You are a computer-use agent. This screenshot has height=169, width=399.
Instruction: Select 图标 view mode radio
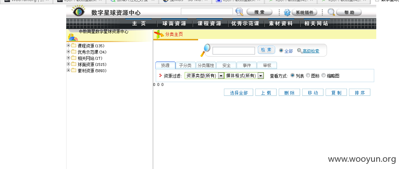[x=308, y=75]
